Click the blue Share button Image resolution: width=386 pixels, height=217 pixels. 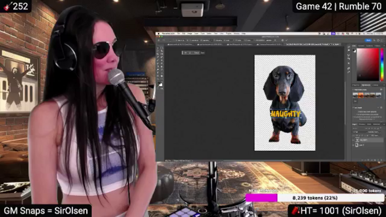pos(368,40)
